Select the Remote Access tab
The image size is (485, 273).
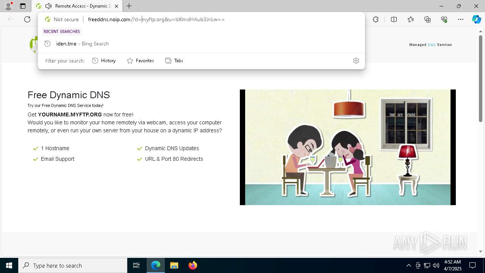click(77, 6)
